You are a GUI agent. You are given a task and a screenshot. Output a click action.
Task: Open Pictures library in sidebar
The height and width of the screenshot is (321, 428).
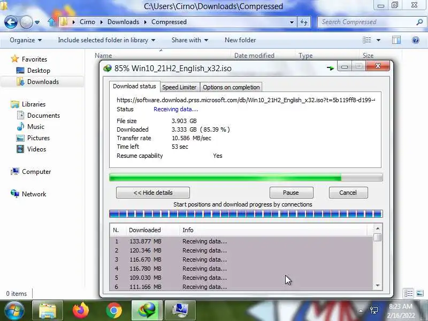click(x=33, y=138)
